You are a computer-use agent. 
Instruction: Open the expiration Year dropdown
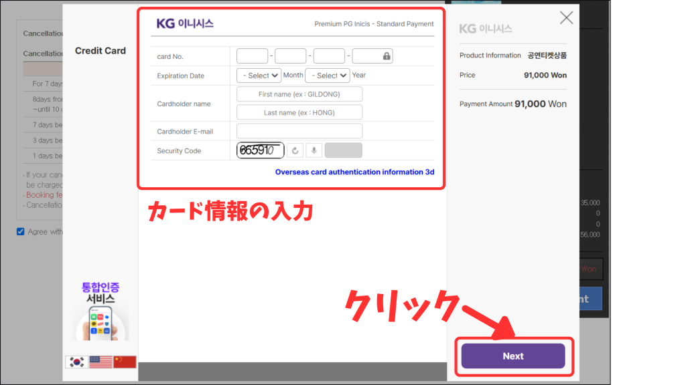pos(327,76)
